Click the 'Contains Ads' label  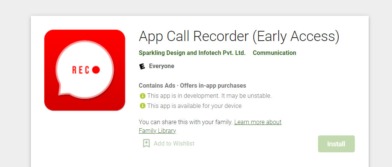[157, 86]
